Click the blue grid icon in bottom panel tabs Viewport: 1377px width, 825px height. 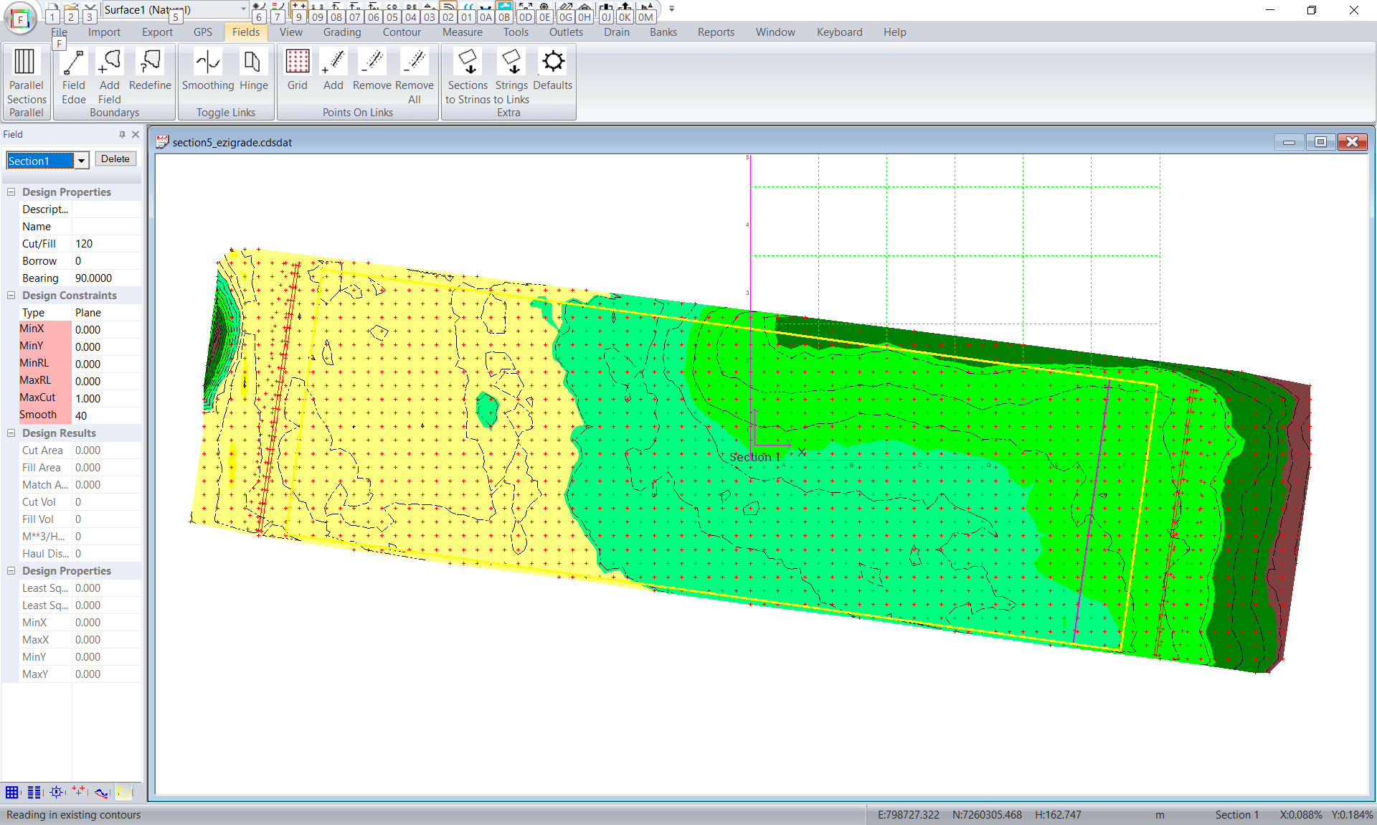coord(12,792)
